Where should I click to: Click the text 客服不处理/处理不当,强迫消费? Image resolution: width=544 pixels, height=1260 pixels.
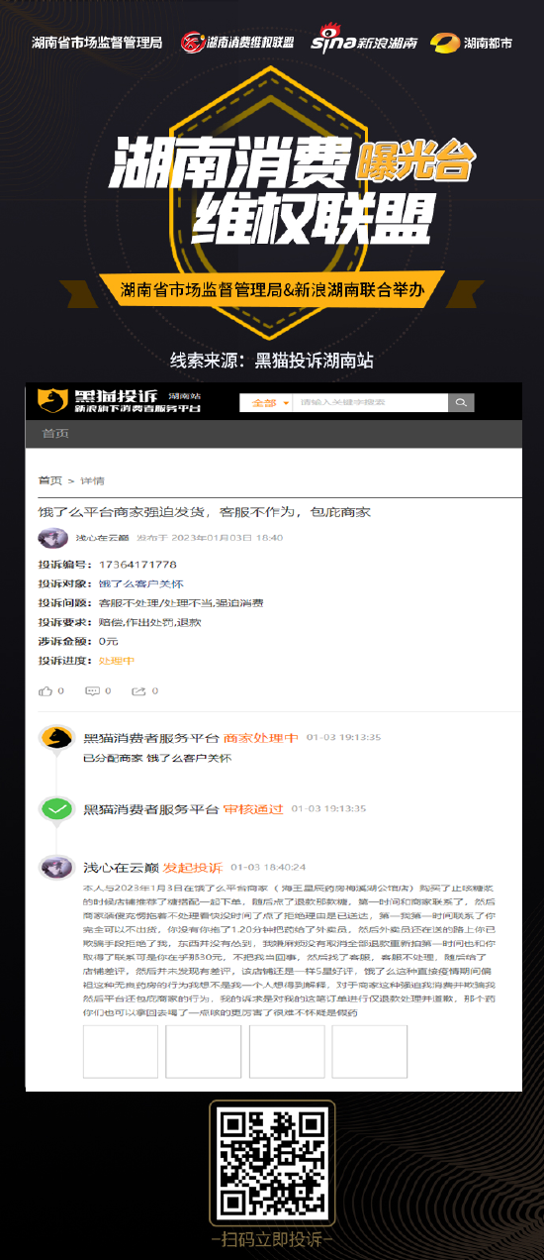[180, 602]
